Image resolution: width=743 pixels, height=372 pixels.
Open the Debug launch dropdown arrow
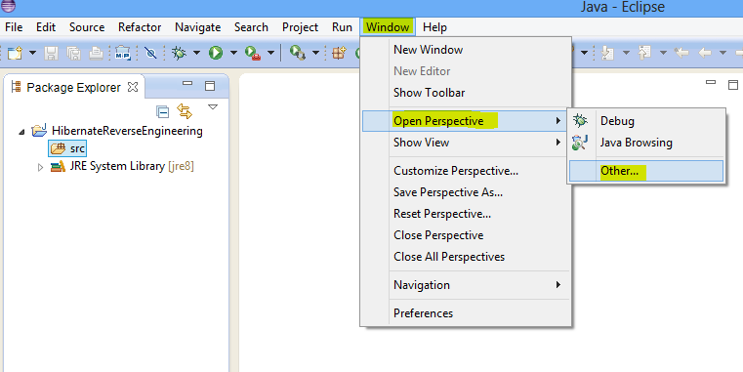click(x=196, y=53)
